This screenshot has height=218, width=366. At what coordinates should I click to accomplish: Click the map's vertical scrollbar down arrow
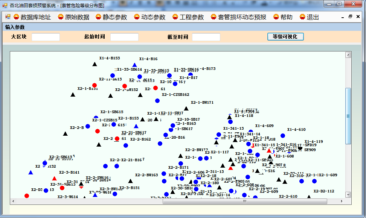coord(348,195)
